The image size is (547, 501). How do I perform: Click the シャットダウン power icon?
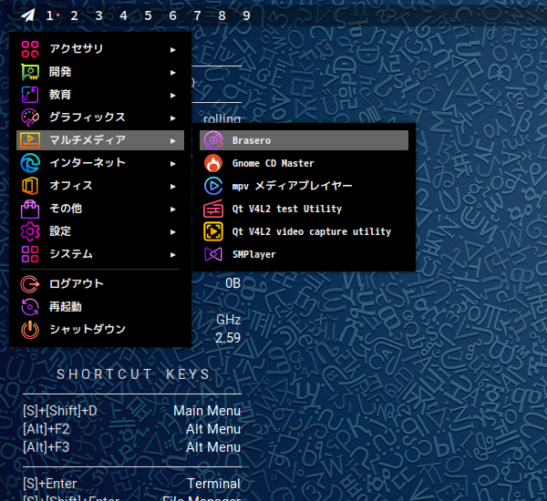point(30,330)
